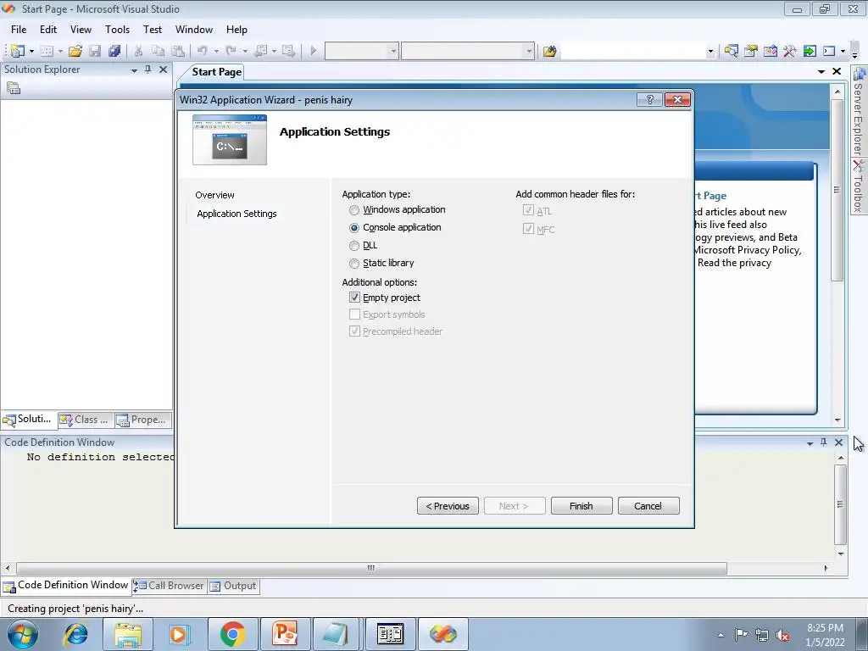Click the Previous button in the wizard
The height and width of the screenshot is (651, 868).
448,506
